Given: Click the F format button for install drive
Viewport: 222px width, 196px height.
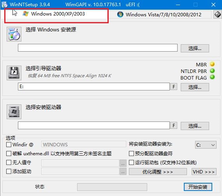Looking at the screenshot, I should pyautogui.click(x=174, y=125).
